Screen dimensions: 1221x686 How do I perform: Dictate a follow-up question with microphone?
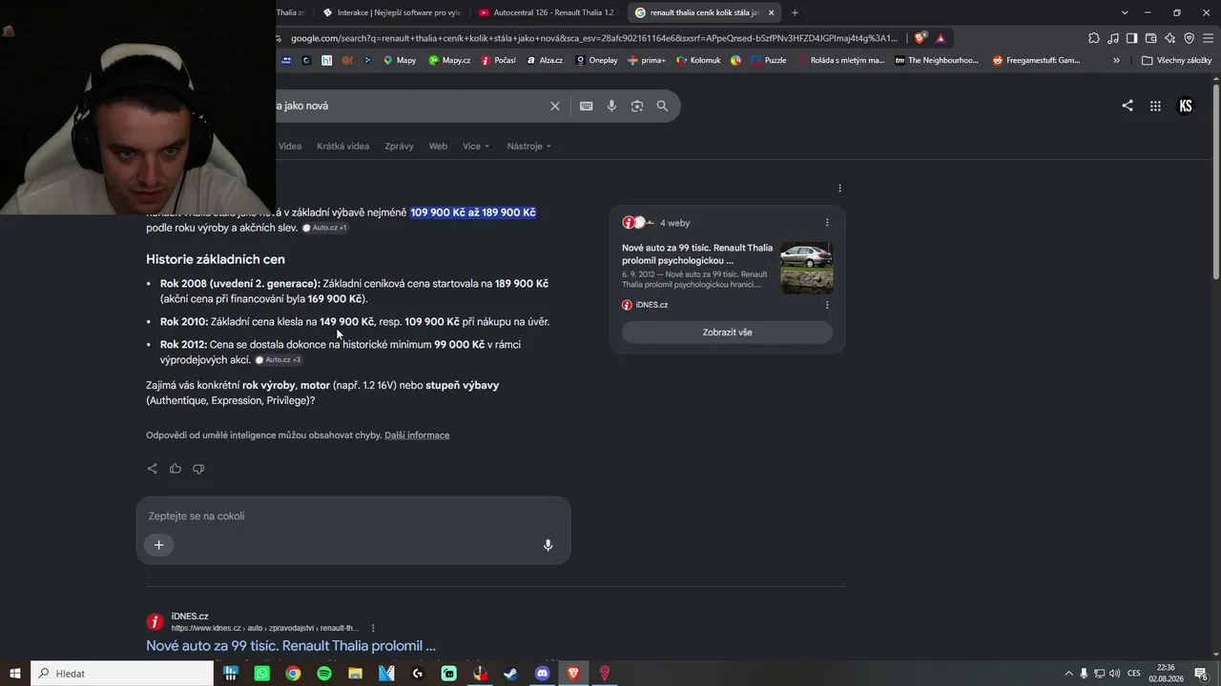548,545
